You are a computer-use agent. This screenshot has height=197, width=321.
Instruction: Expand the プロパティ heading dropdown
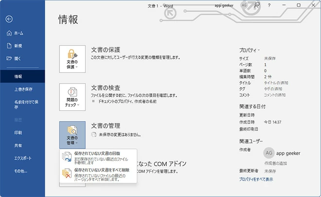click(x=250, y=50)
